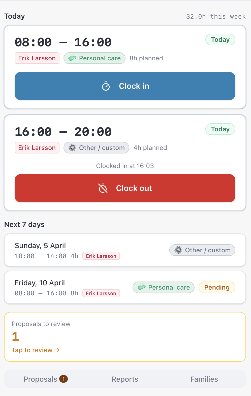Click the soap icon on the Personal care tag

click(x=73, y=58)
